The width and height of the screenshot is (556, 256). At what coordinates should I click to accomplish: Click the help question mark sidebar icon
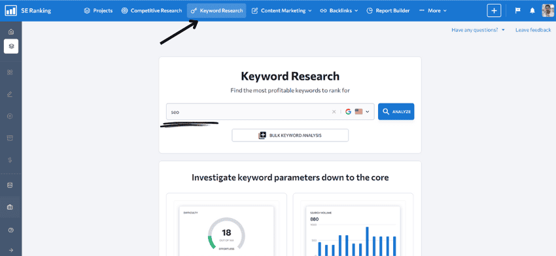pos(10,230)
